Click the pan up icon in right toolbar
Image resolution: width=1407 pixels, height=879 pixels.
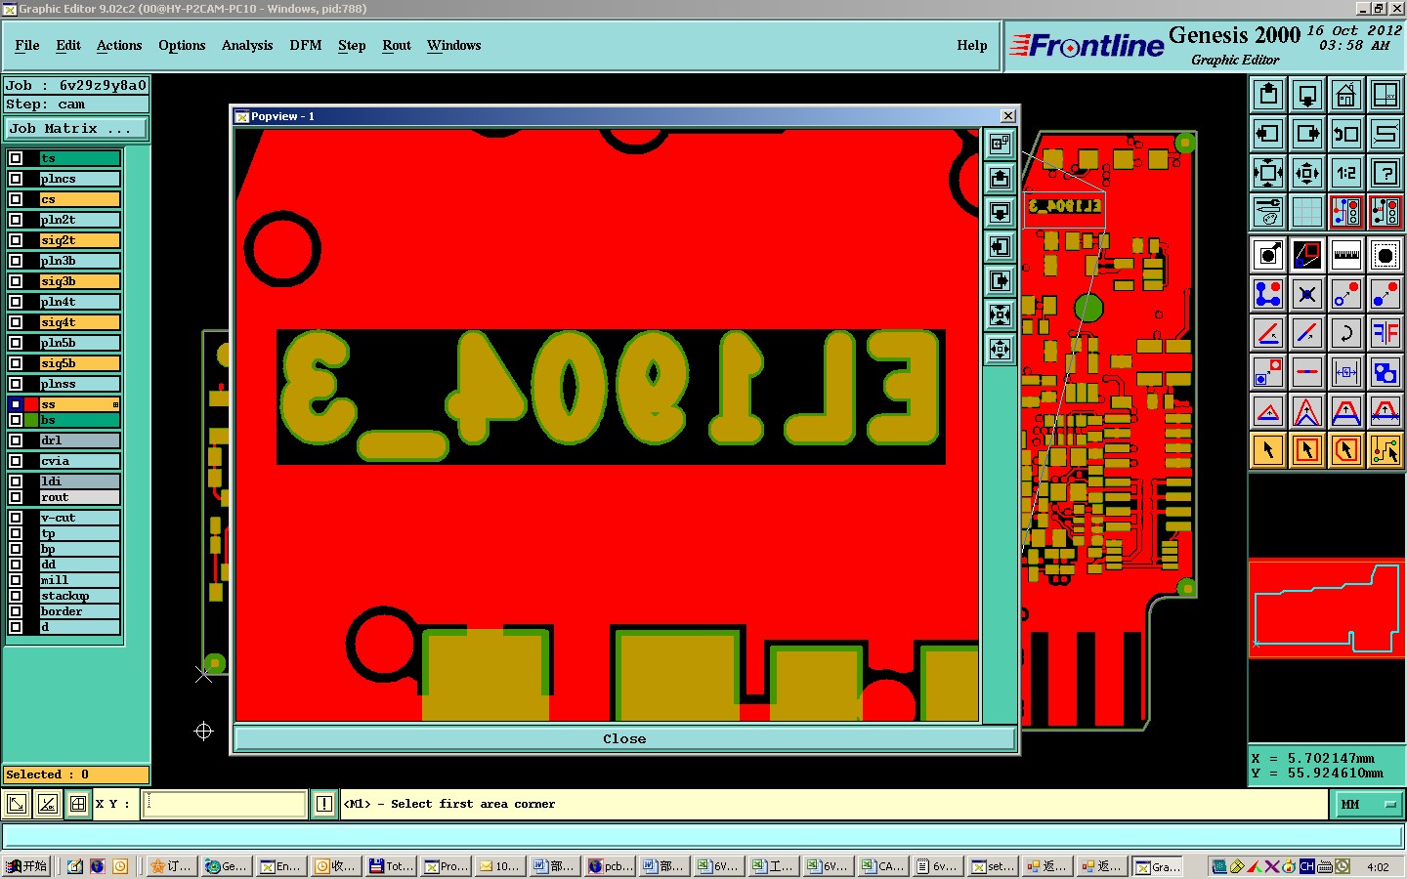tap(1268, 95)
